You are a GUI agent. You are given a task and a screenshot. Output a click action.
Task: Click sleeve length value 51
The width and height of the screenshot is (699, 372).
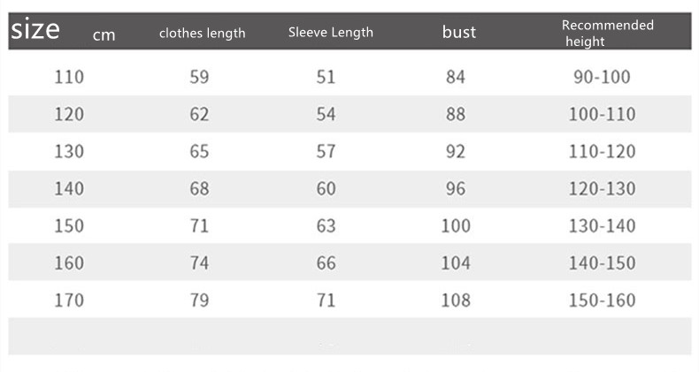click(326, 77)
